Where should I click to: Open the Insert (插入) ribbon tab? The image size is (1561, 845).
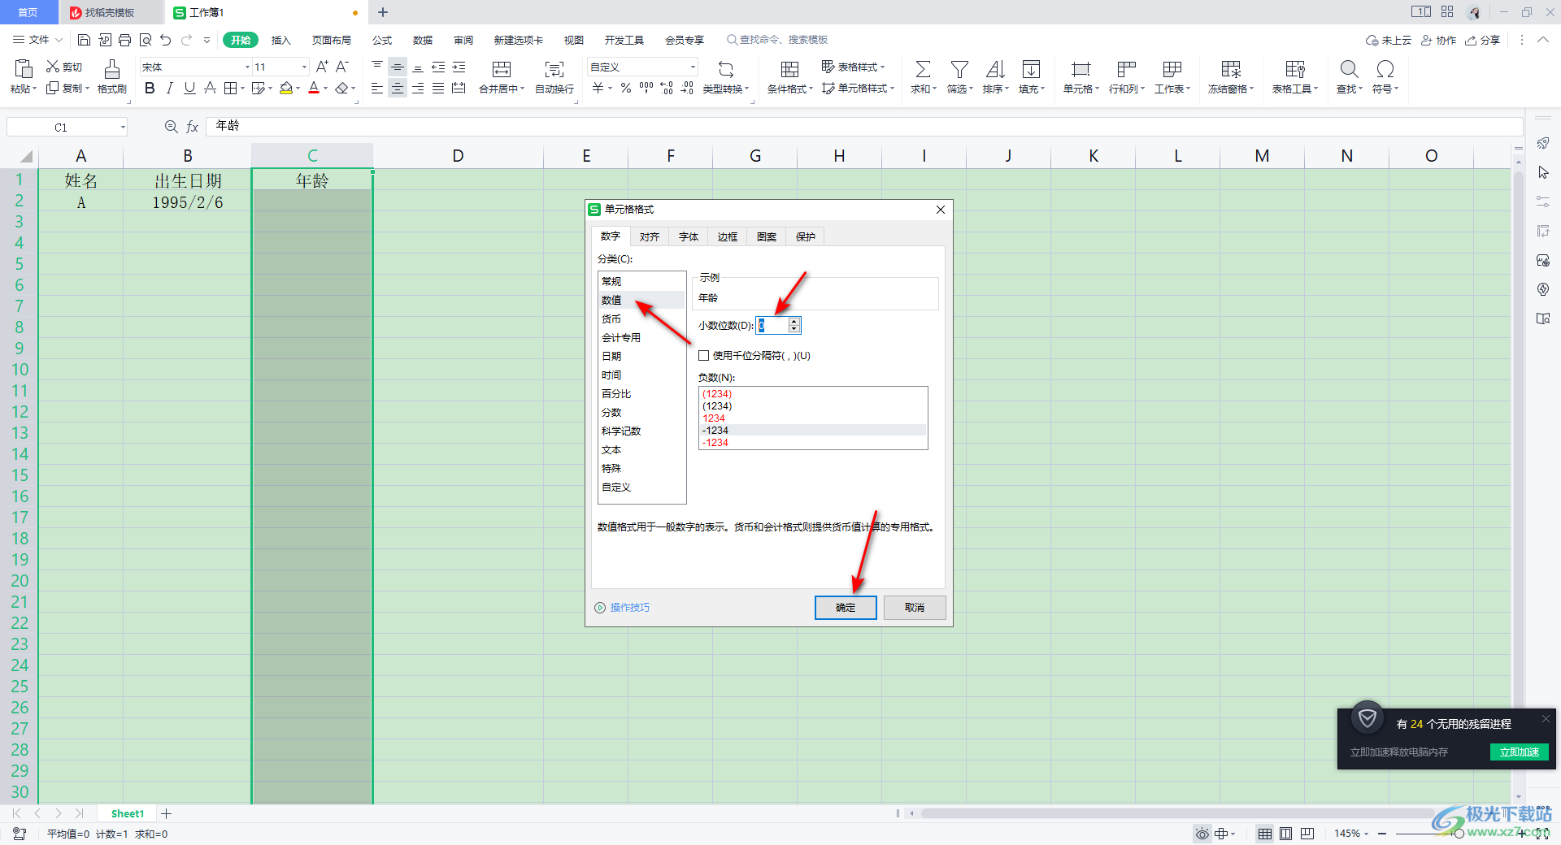[x=281, y=40]
